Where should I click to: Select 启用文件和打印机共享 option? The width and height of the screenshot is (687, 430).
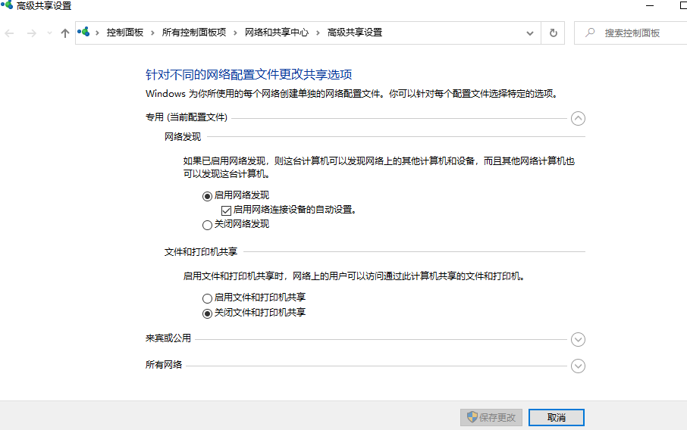208,298
